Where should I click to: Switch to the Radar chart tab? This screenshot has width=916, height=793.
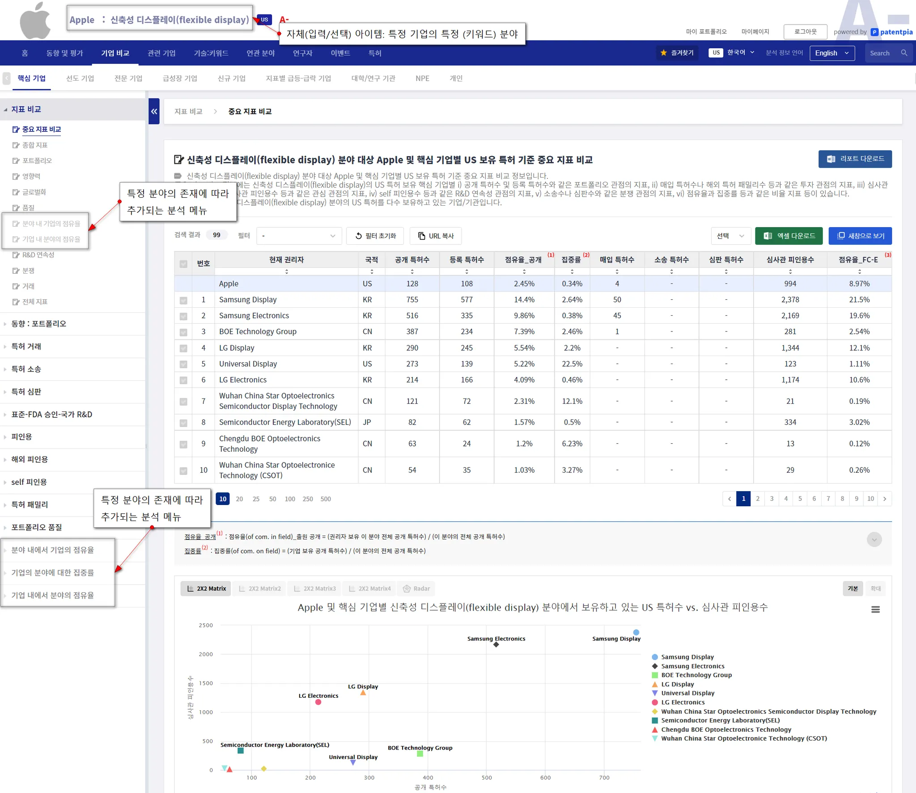pyautogui.click(x=416, y=589)
